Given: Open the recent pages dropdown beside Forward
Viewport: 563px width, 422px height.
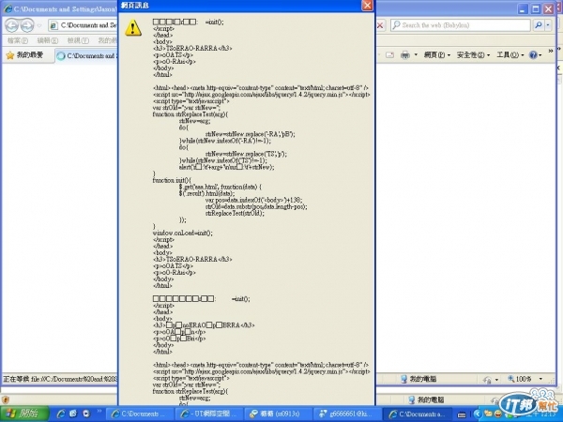Looking at the screenshot, I should tap(39, 26).
